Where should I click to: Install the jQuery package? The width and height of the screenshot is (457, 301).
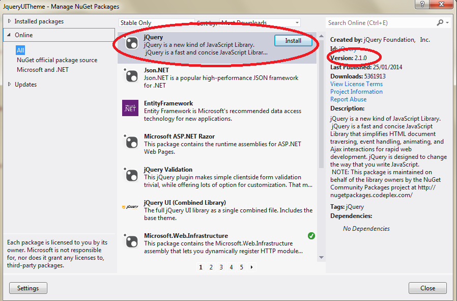pyautogui.click(x=294, y=41)
